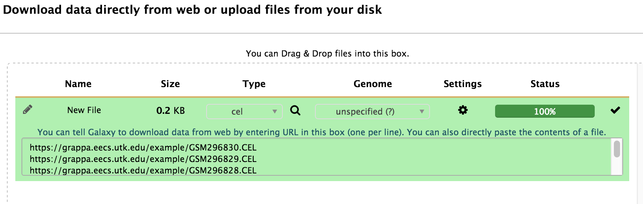Open the magnifier search icon next to type
643x204 pixels.
click(295, 110)
